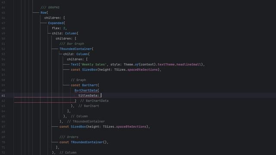The image size is (276, 155).
Task: Click 'TRoundedContainer(' below the Bar Graph comment
Action: click(x=76, y=49)
